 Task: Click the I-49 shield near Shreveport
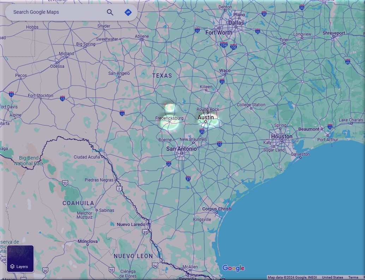pos(348,62)
